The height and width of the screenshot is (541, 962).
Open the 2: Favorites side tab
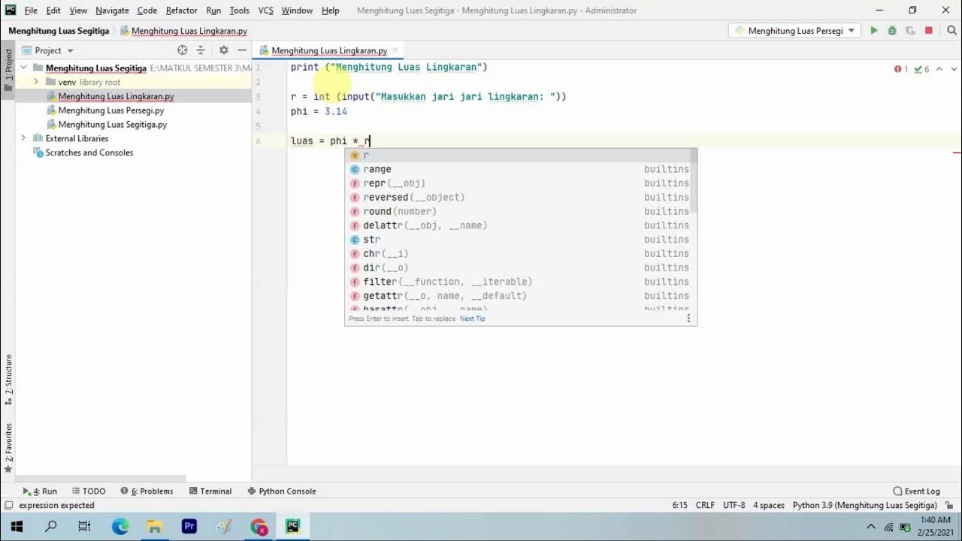[x=8, y=448]
